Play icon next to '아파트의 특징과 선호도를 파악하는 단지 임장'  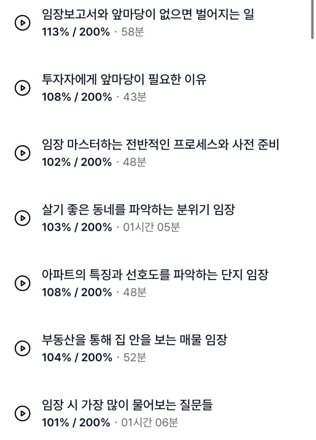pyautogui.click(x=22, y=283)
